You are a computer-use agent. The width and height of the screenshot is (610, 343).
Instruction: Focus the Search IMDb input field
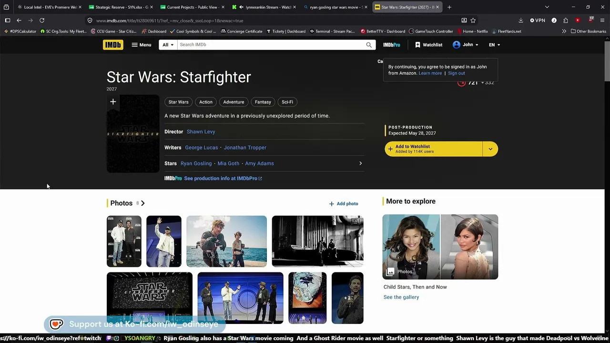point(270,45)
